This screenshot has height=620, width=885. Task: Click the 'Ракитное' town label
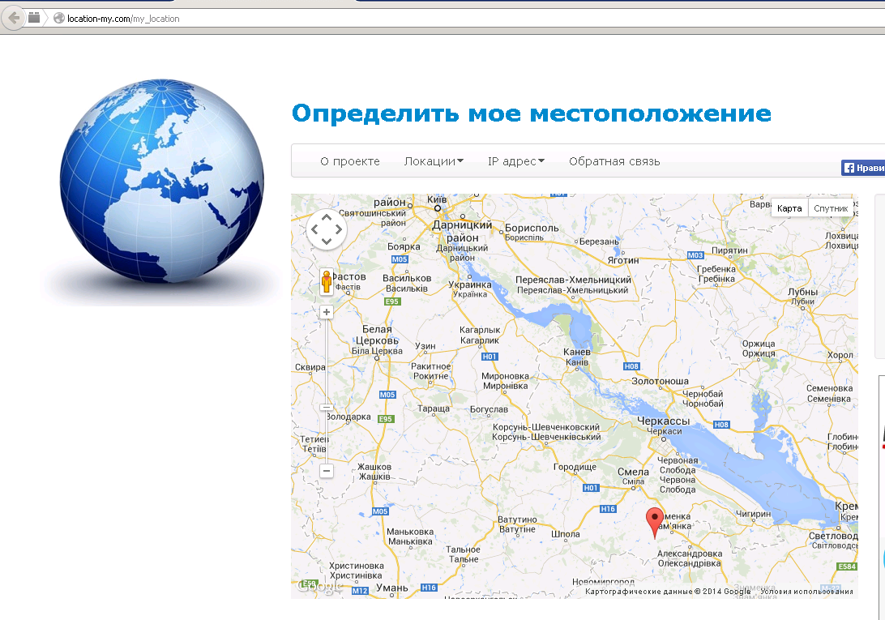pyautogui.click(x=430, y=366)
